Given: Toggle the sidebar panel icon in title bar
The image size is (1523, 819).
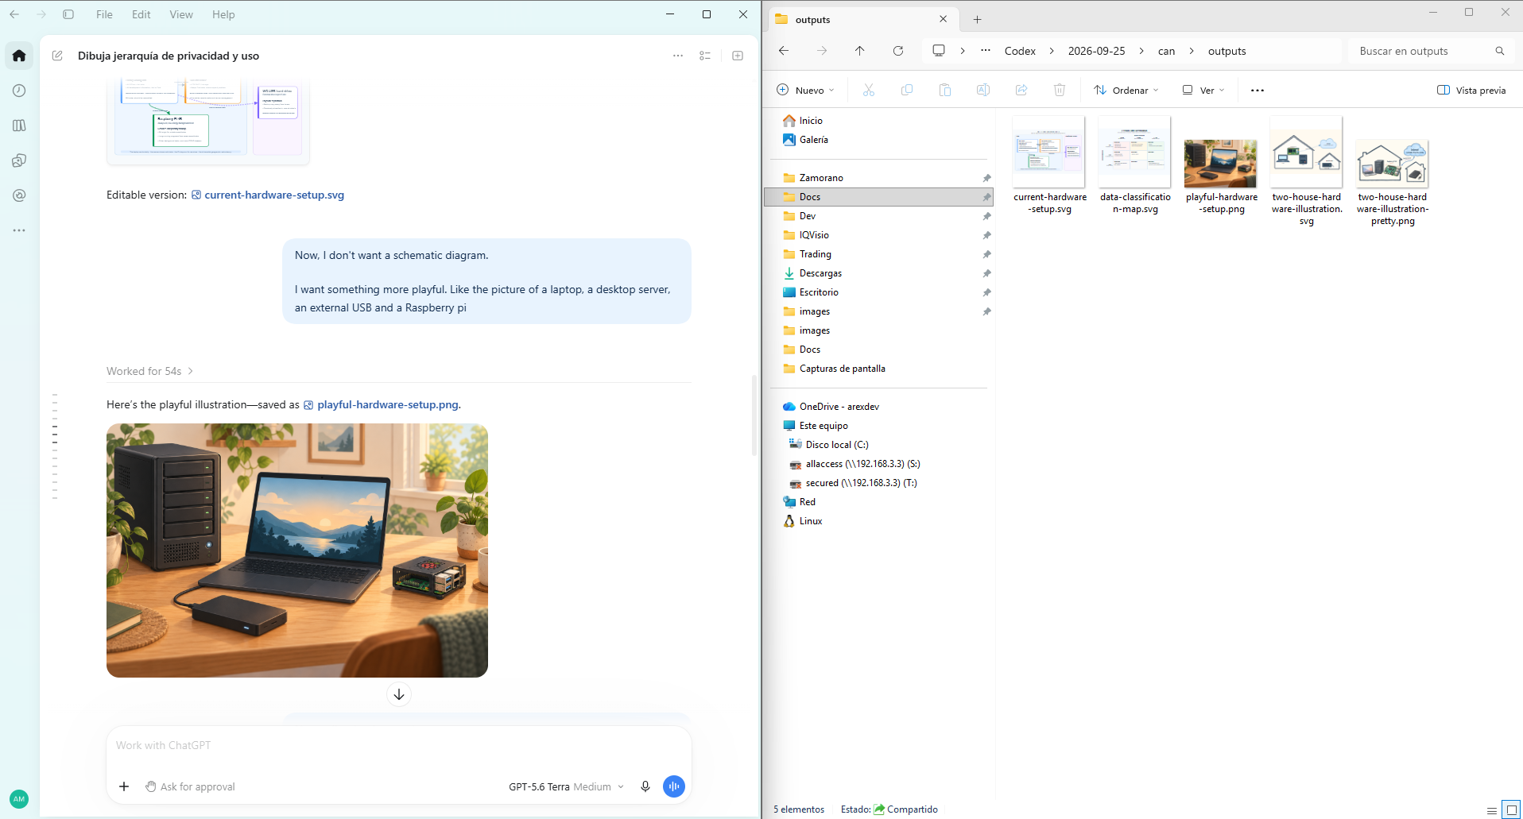Looking at the screenshot, I should coord(68,14).
